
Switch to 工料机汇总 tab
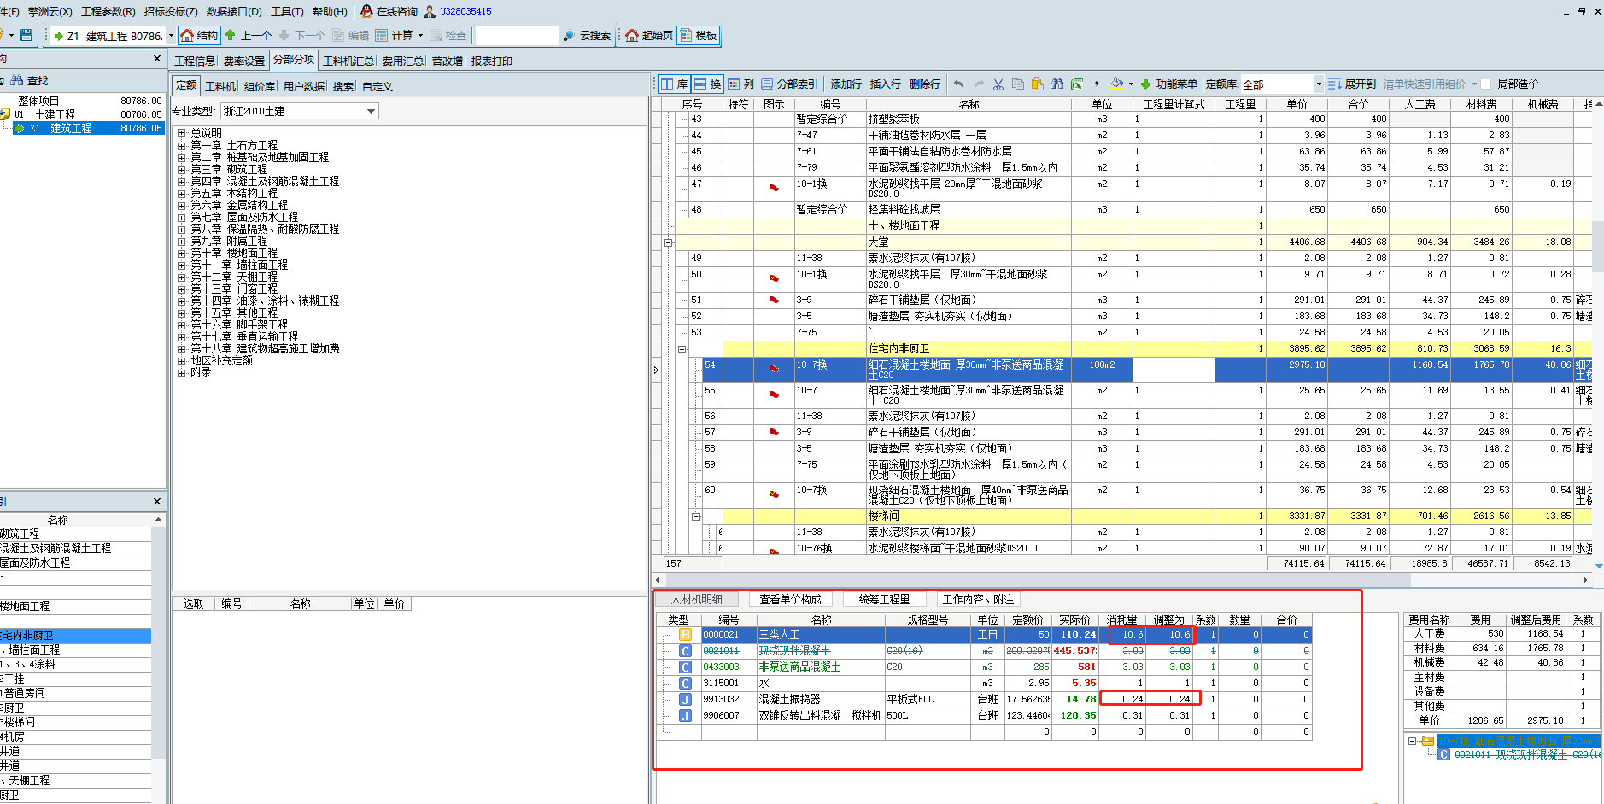click(348, 61)
